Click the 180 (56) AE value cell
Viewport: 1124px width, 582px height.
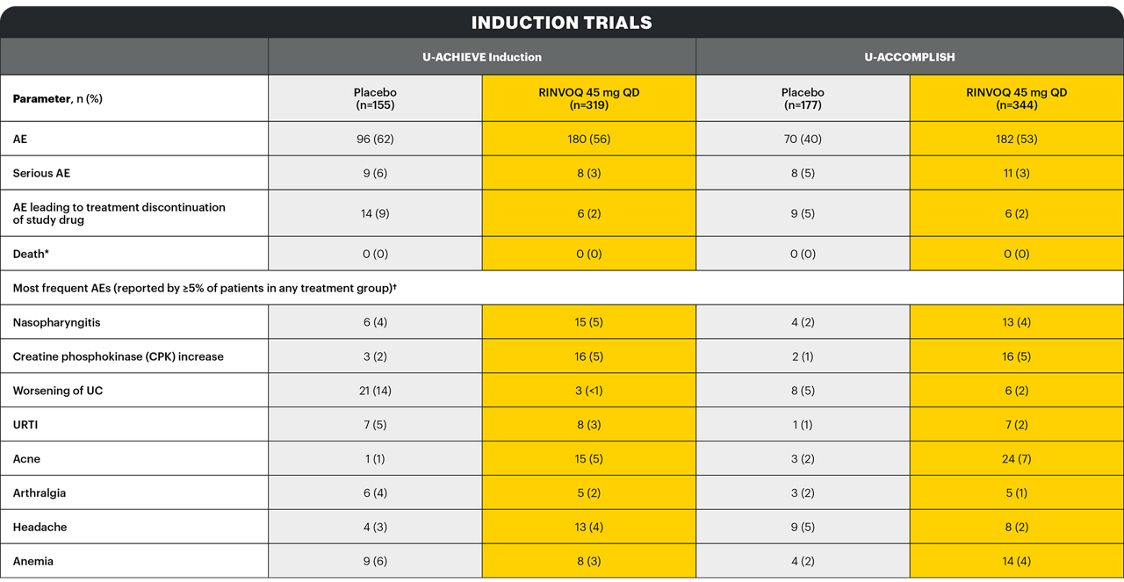pyautogui.click(x=588, y=139)
